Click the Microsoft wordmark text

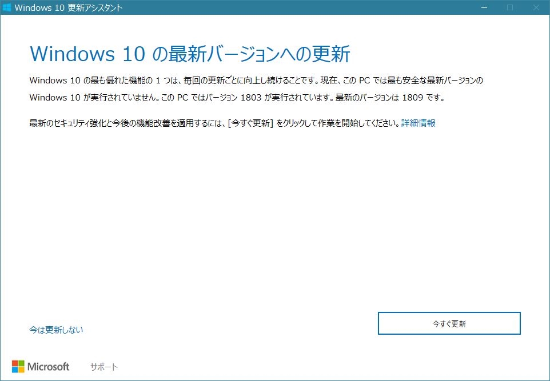click(x=49, y=367)
